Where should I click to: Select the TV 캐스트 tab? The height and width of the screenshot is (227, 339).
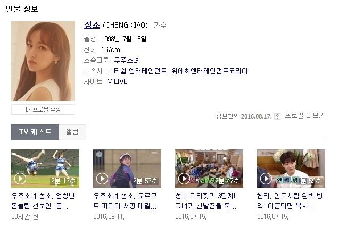coord(35,132)
